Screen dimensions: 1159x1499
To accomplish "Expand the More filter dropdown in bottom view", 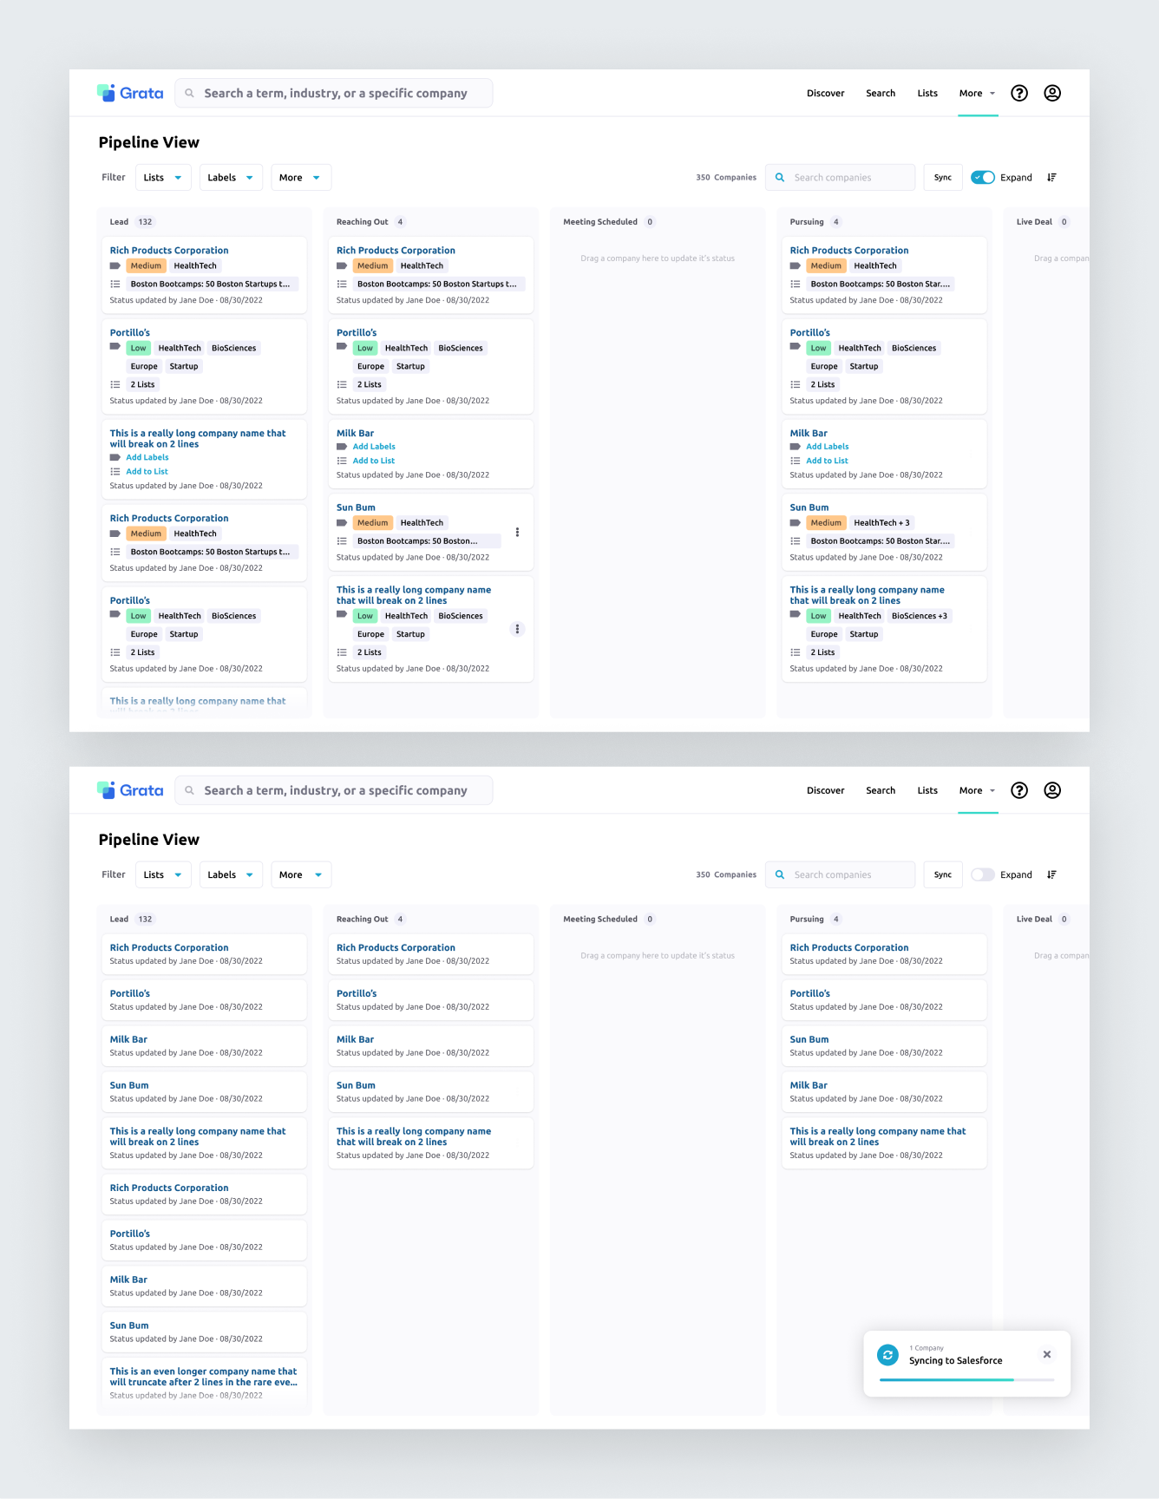I will [301, 874].
